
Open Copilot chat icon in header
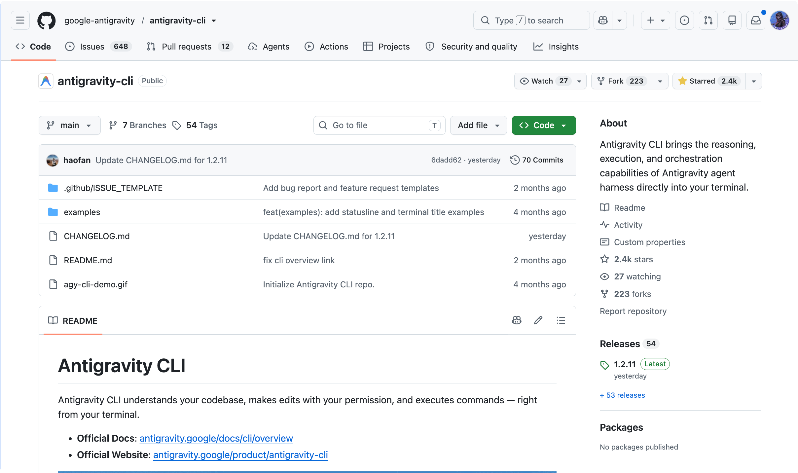point(603,20)
